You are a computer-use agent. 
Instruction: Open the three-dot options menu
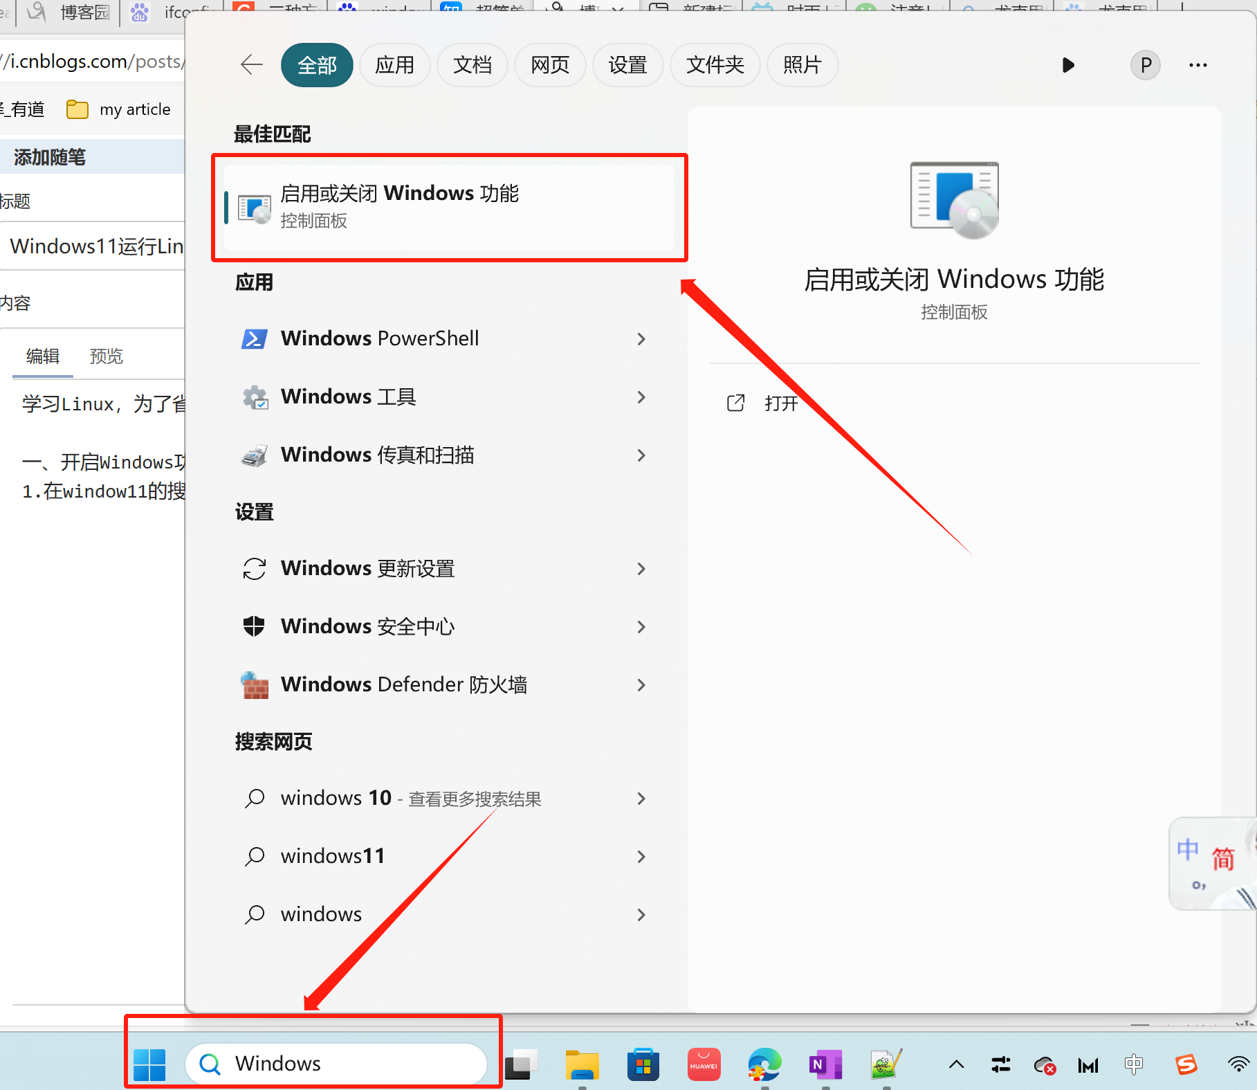point(1198,65)
